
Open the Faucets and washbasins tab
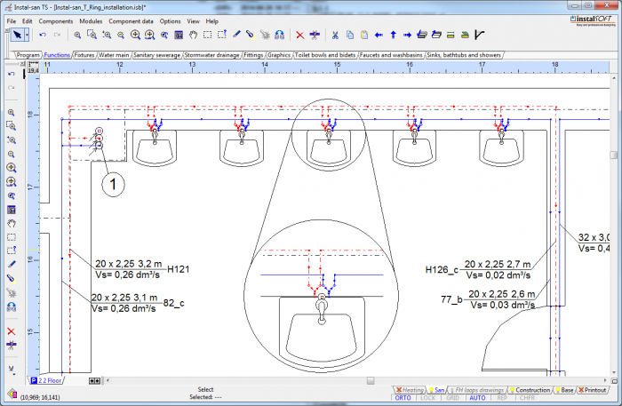coord(391,55)
